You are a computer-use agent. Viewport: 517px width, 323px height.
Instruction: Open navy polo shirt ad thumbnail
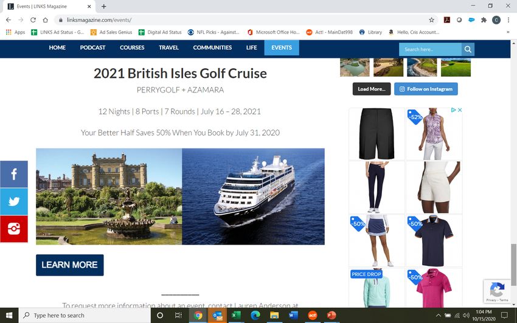434,241
